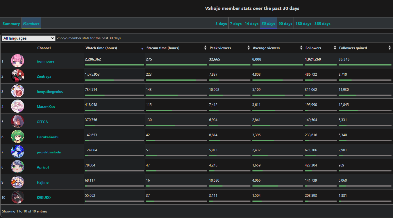Open MataraKan channel link
The width and height of the screenshot is (393, 218).
click(x=46, y=107)
